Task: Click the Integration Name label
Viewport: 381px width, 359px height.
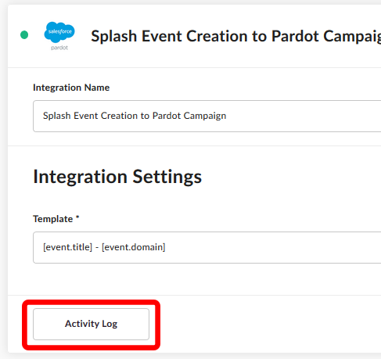Action: point(71,88)
